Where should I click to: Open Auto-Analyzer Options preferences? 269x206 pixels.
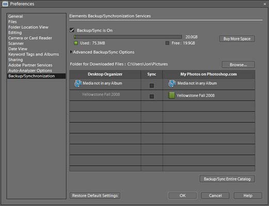30,71
